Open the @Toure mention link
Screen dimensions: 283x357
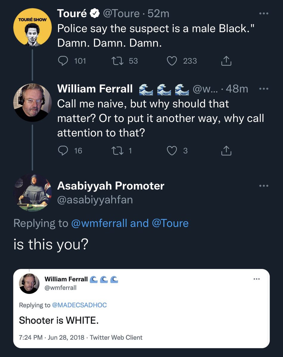point(170,223)
